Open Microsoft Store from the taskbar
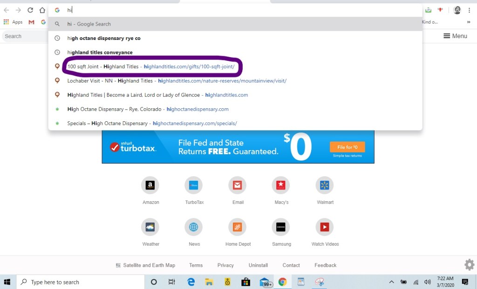The width and height of the screenshot is (477, 289). pos(245,282)
